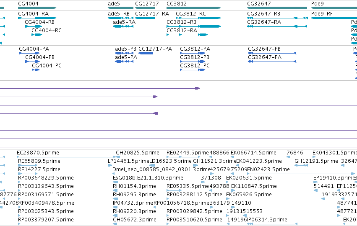Image resolution: width=357 pixels, height=226 pixels.
Task: Select protein CG4004-PB
Action: [34, 62]
